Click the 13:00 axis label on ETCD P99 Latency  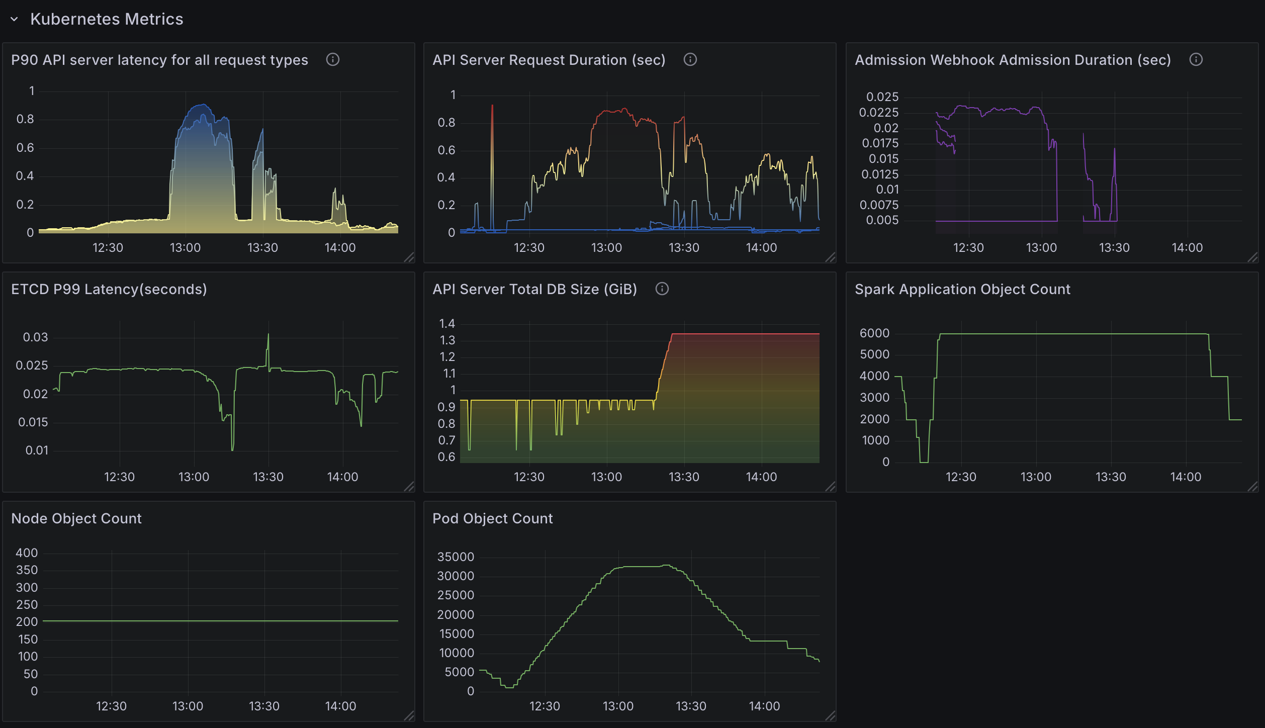click(195, 476)
